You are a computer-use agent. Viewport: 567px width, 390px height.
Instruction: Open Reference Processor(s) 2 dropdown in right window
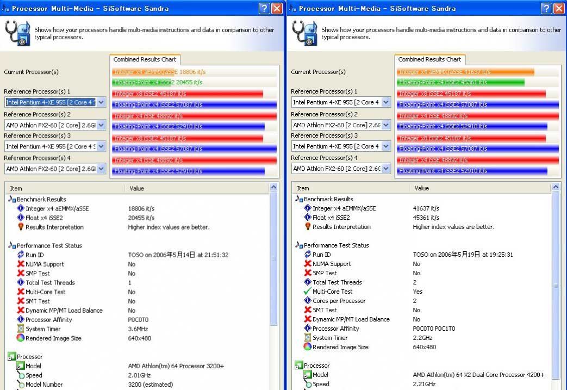coord(386,125)
